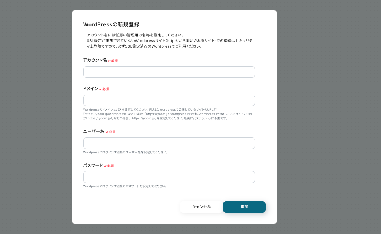Select the ユーザー名 input box

(169, 143)
